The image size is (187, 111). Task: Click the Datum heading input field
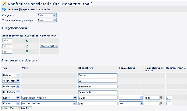tap(98, 75)
